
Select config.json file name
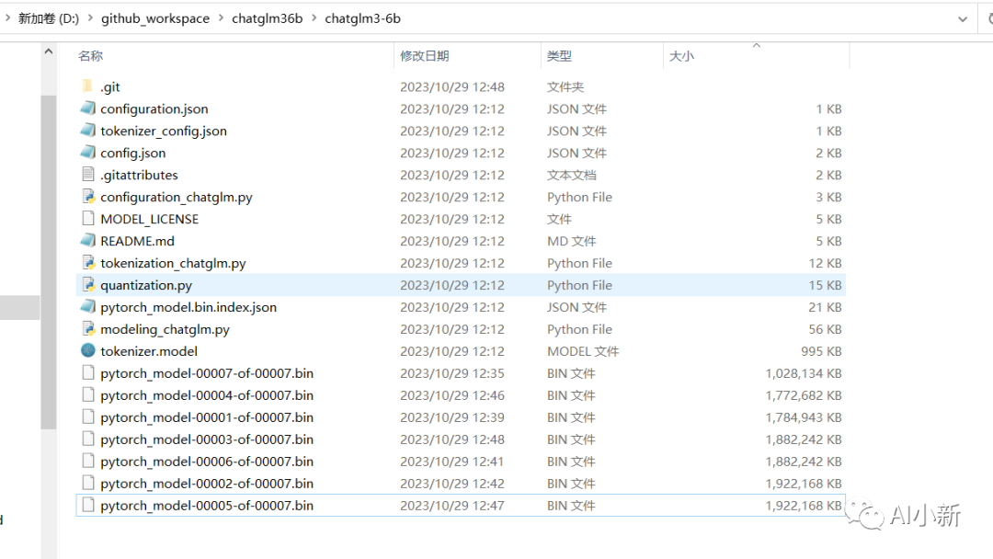point(133,153)
